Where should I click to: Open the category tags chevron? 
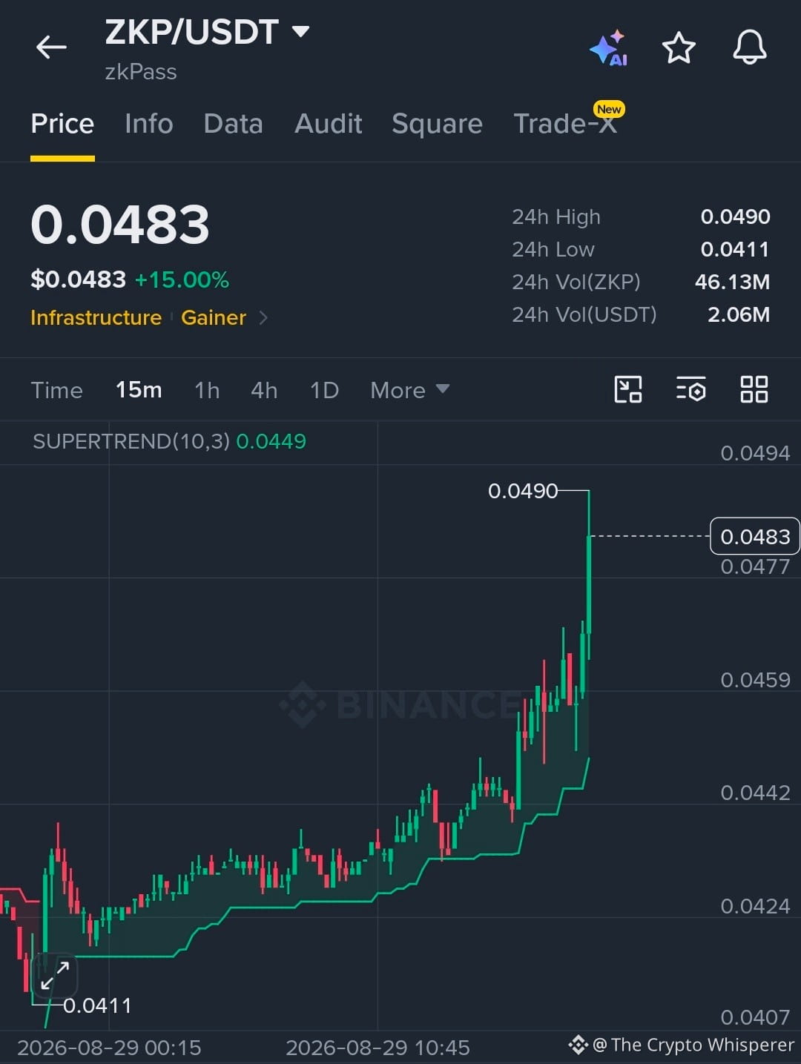click(263, 318)
